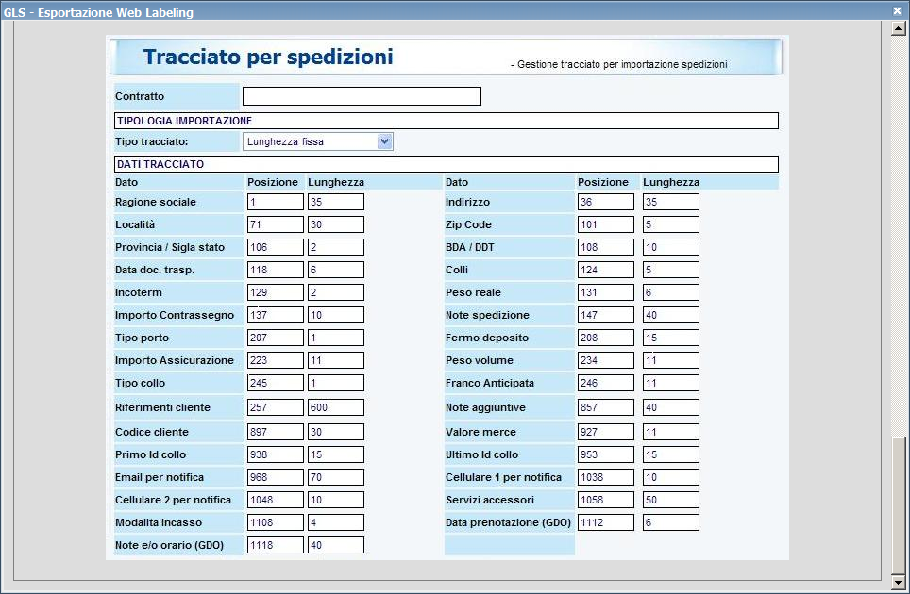The width and height of the screenshot is (910, 594).
Task: Edit Franco Anticipata position field
Action: coord(606,383)
